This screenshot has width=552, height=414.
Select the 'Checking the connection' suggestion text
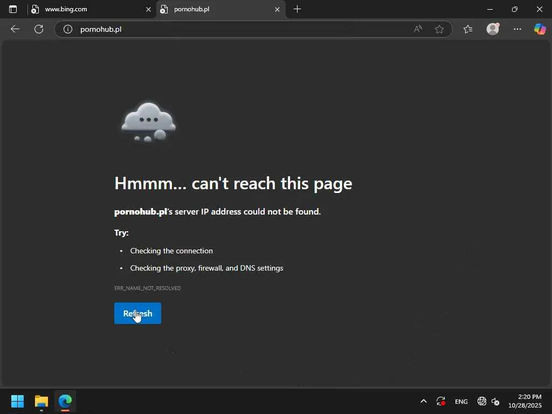point(171,251)
